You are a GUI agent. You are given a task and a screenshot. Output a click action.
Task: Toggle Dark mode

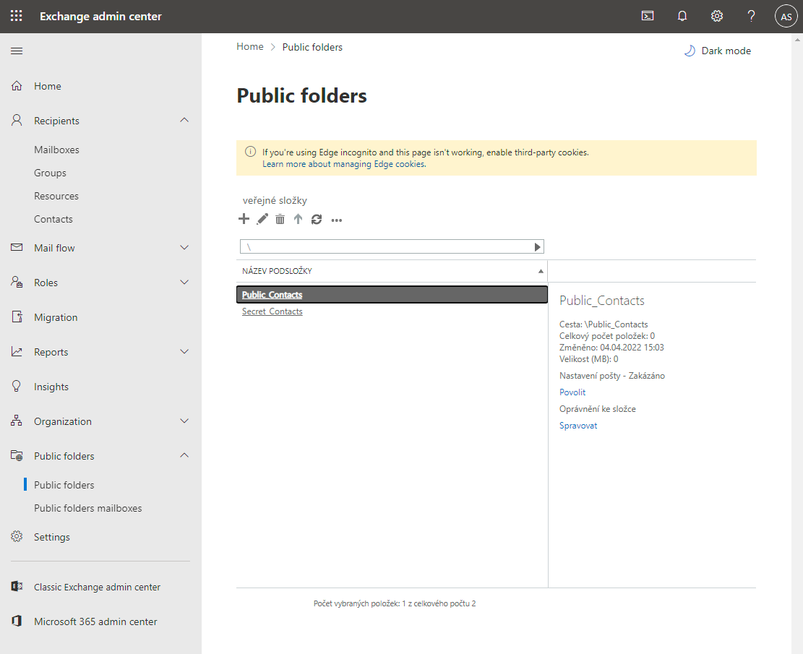718,51
